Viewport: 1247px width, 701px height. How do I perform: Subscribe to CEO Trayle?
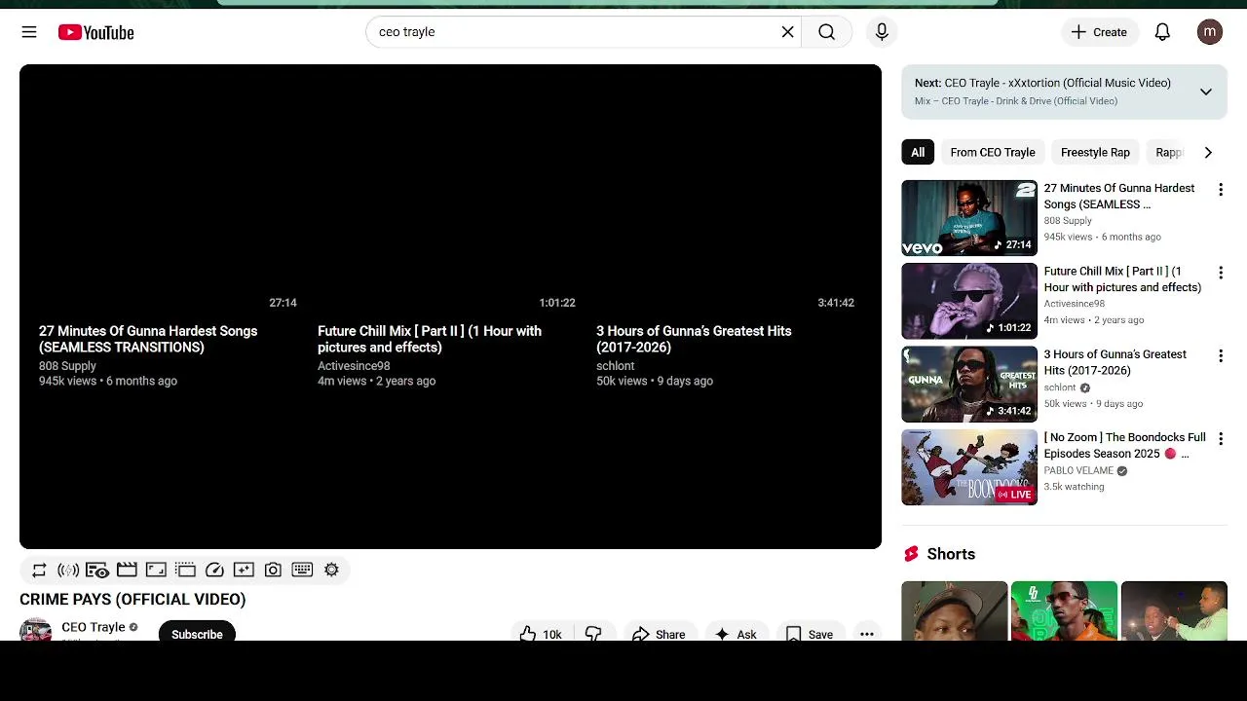pos(197,631)
